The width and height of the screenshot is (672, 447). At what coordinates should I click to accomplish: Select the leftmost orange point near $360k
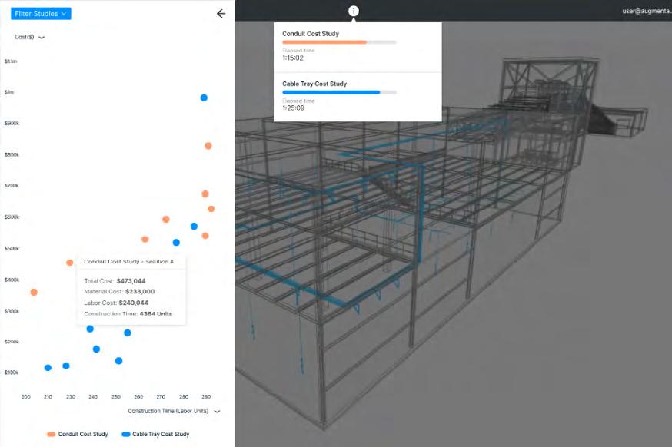33,292
